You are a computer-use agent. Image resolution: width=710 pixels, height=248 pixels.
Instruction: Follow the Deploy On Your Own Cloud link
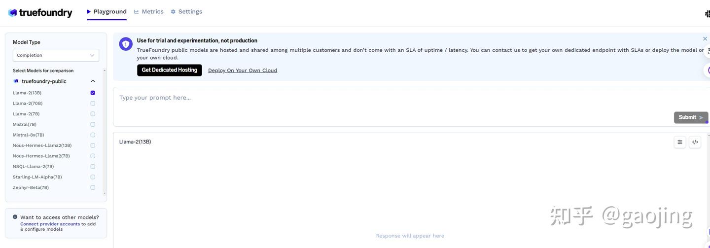[243, 71]
